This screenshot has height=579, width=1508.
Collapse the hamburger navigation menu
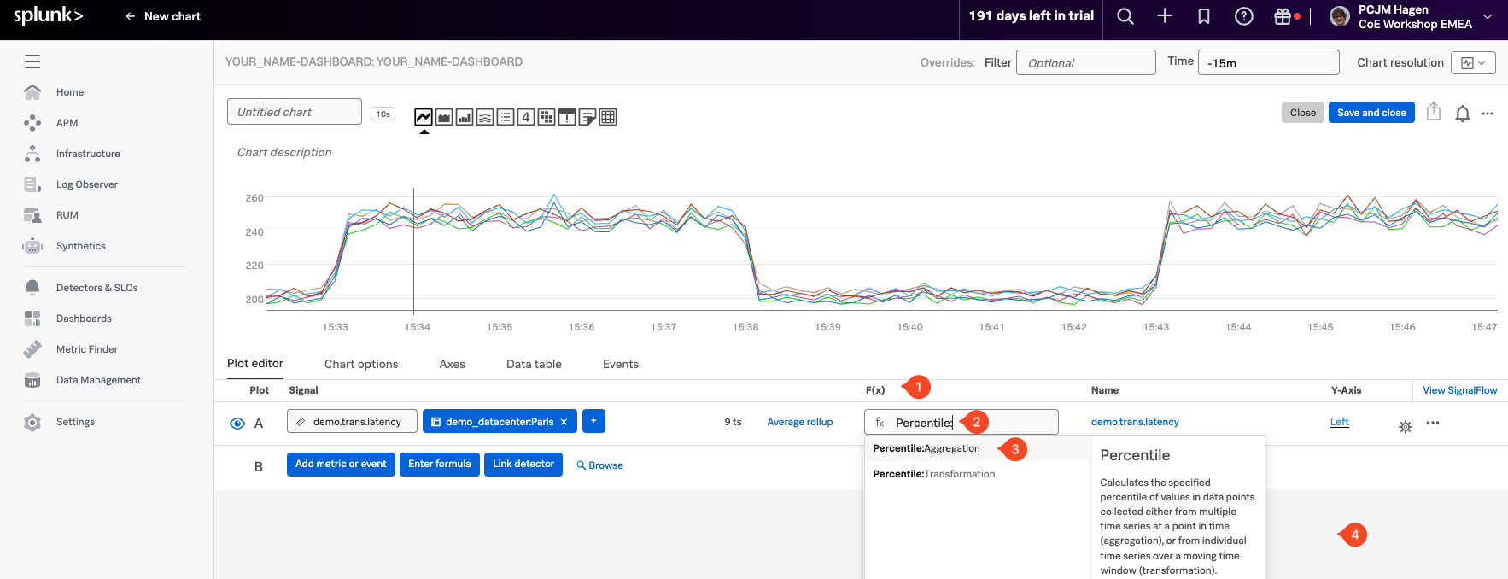point(32,61)
